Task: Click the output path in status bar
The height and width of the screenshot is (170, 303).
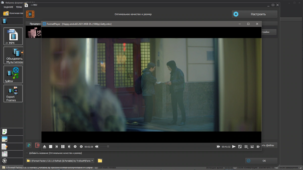Action: click(x=49, y=168)
